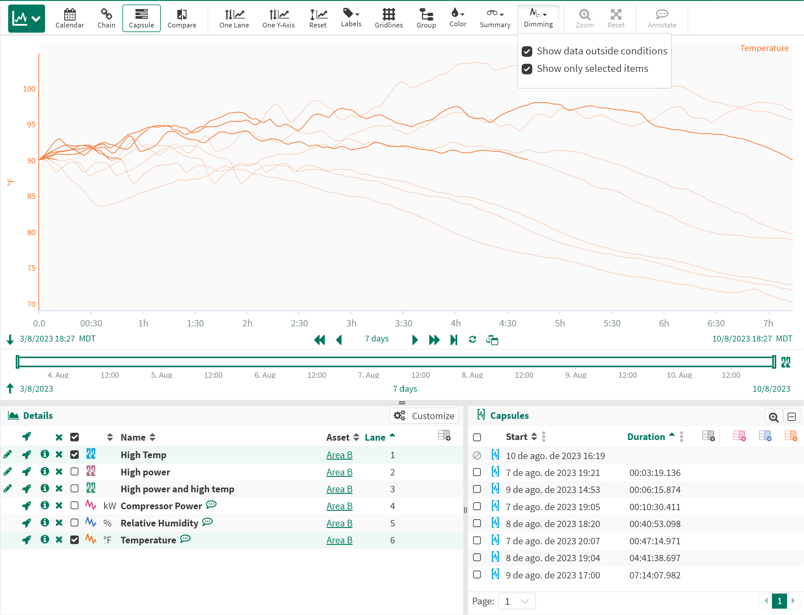804x615 pixels.
Task: Open the main view selector menu
Action: pos(26,18)
